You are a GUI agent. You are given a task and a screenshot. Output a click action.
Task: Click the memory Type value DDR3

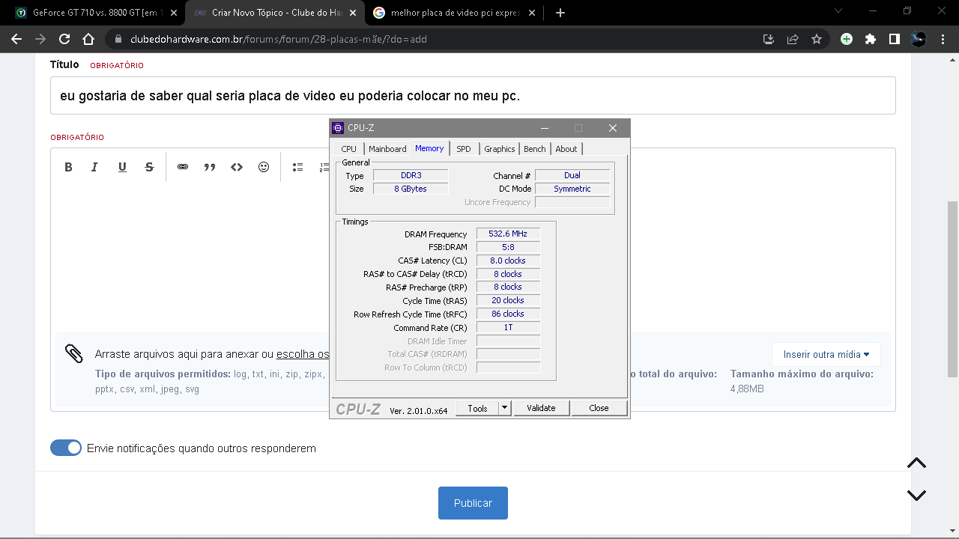pyautogui.click(x=411, y=175)
